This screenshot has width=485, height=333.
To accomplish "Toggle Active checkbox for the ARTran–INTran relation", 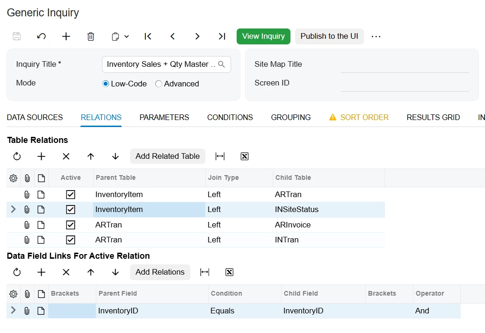I will click(x=71, y=240).
